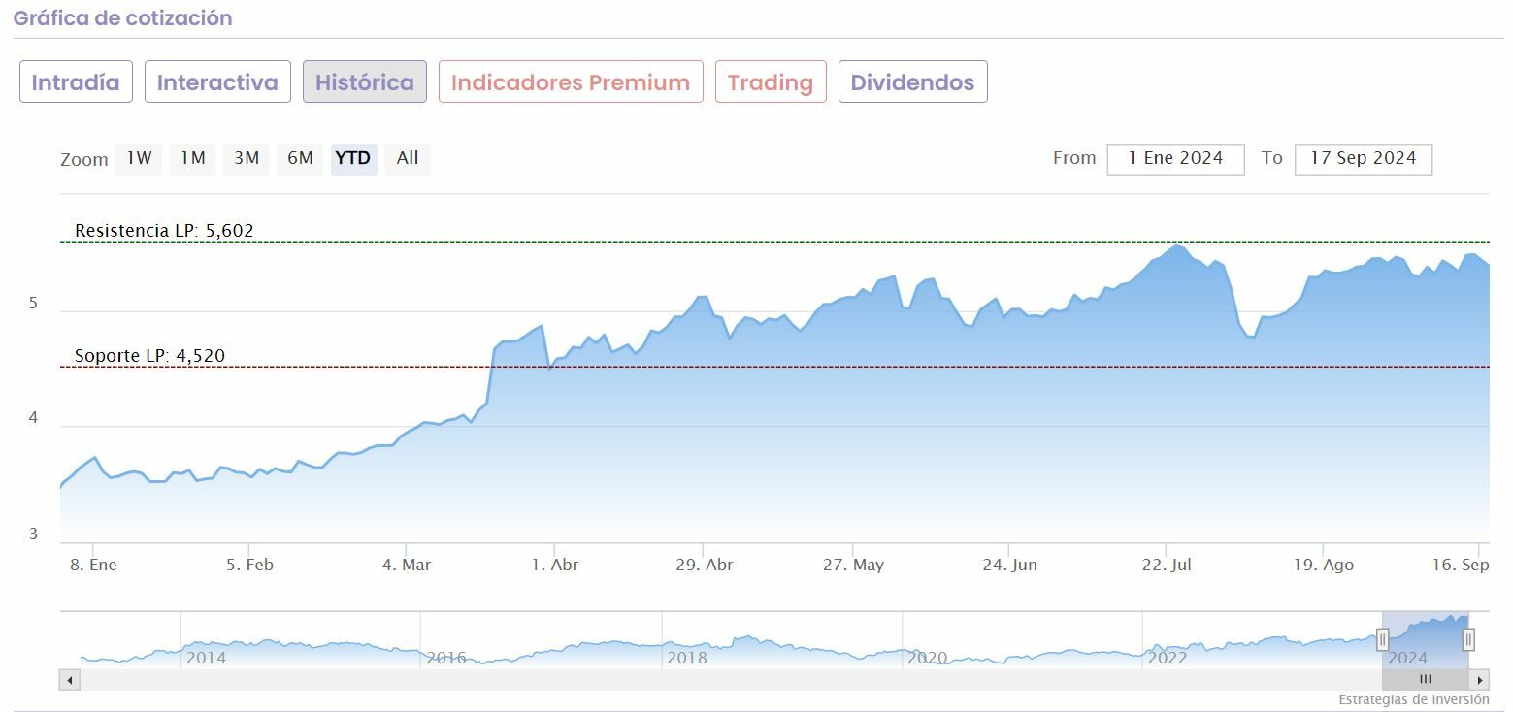Set zoom range to 1M
This screenshot has height=712, width=1513.
click(x=193, y=158)
